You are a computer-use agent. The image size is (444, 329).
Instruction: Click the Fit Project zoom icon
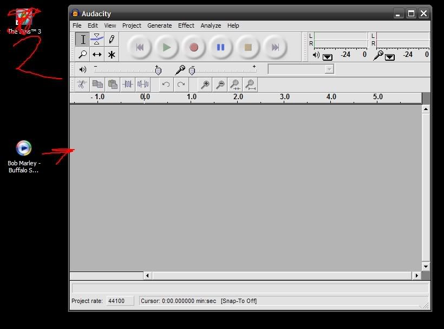(x=250, y=85)
